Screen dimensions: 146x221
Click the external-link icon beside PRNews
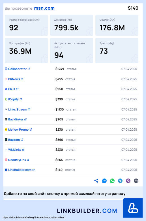[x=22, y=79]
